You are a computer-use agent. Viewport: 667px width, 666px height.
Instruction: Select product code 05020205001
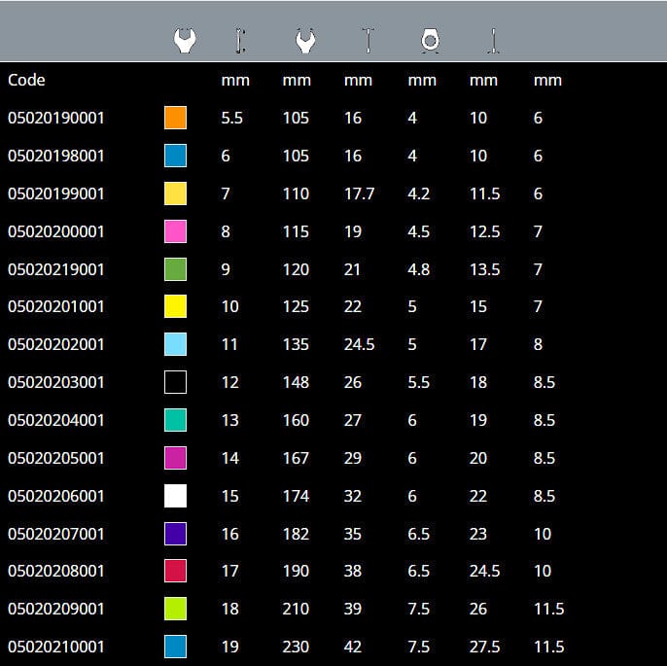(56, 458)
